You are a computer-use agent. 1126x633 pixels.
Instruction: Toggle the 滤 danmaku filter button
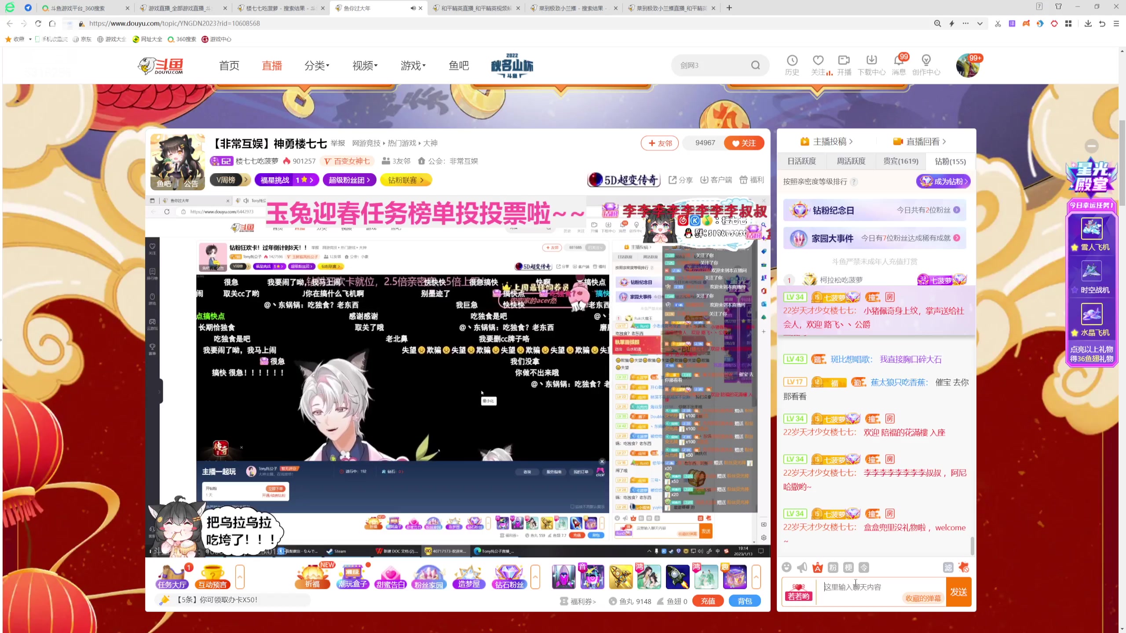[x=948, y=568]
